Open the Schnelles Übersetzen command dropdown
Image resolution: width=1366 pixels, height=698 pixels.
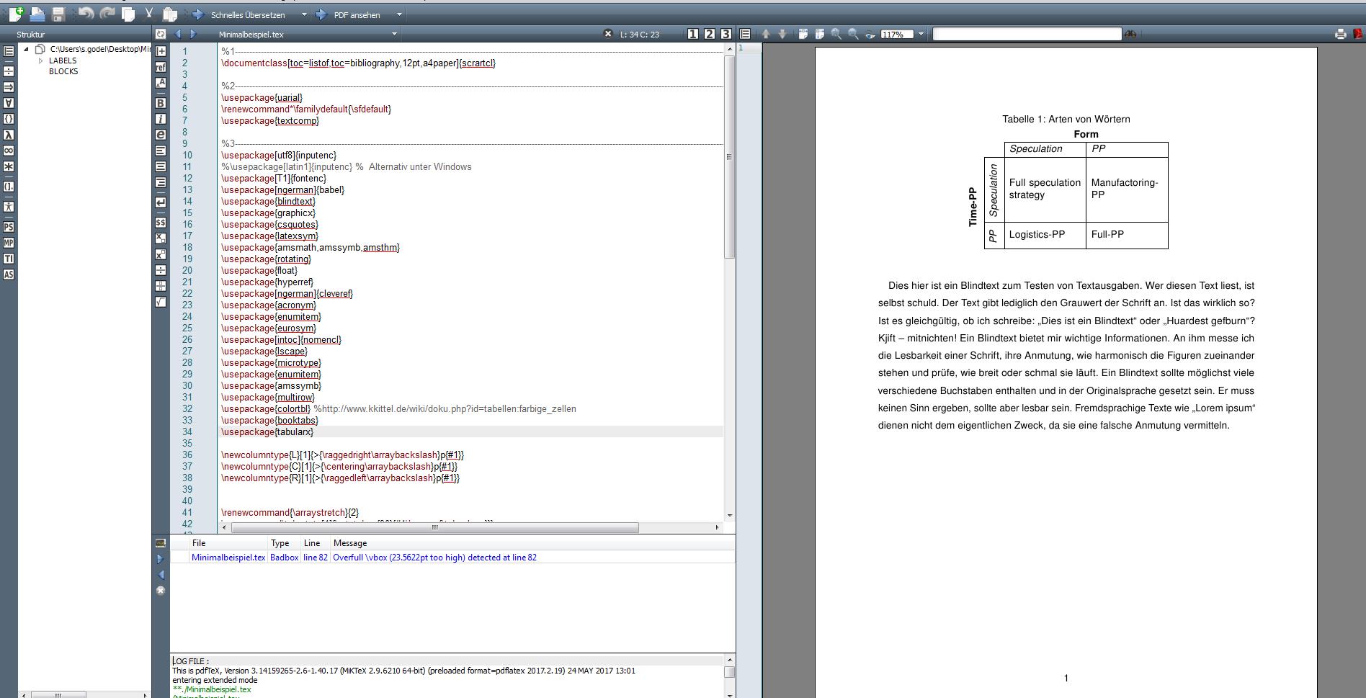click(304, 14)
